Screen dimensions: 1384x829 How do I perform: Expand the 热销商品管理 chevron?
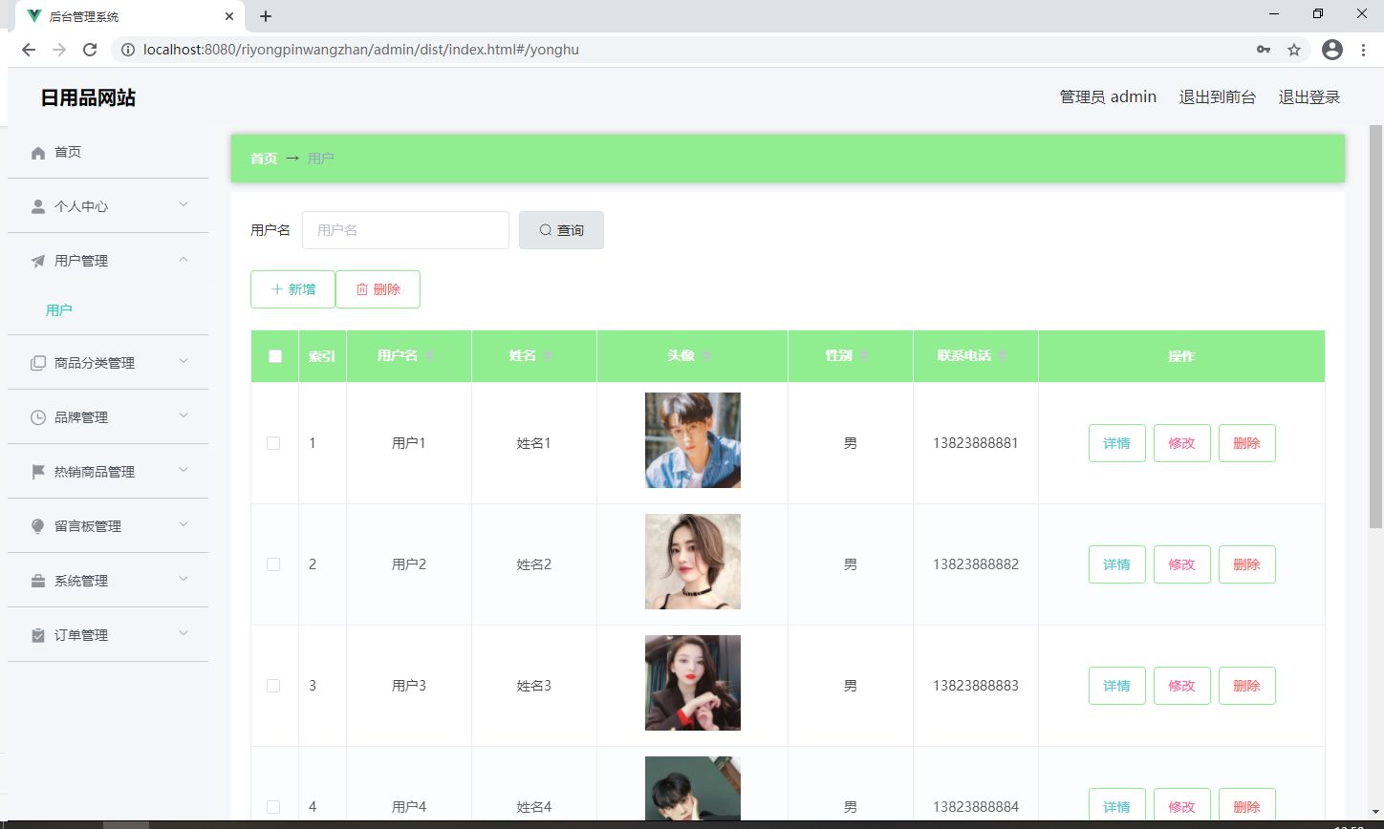[184, 470]
